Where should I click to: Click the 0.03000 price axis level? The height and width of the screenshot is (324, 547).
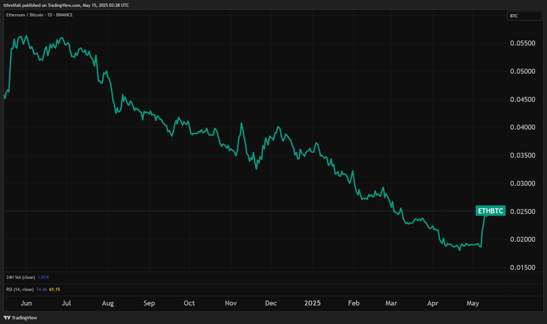tap(522, 184)
